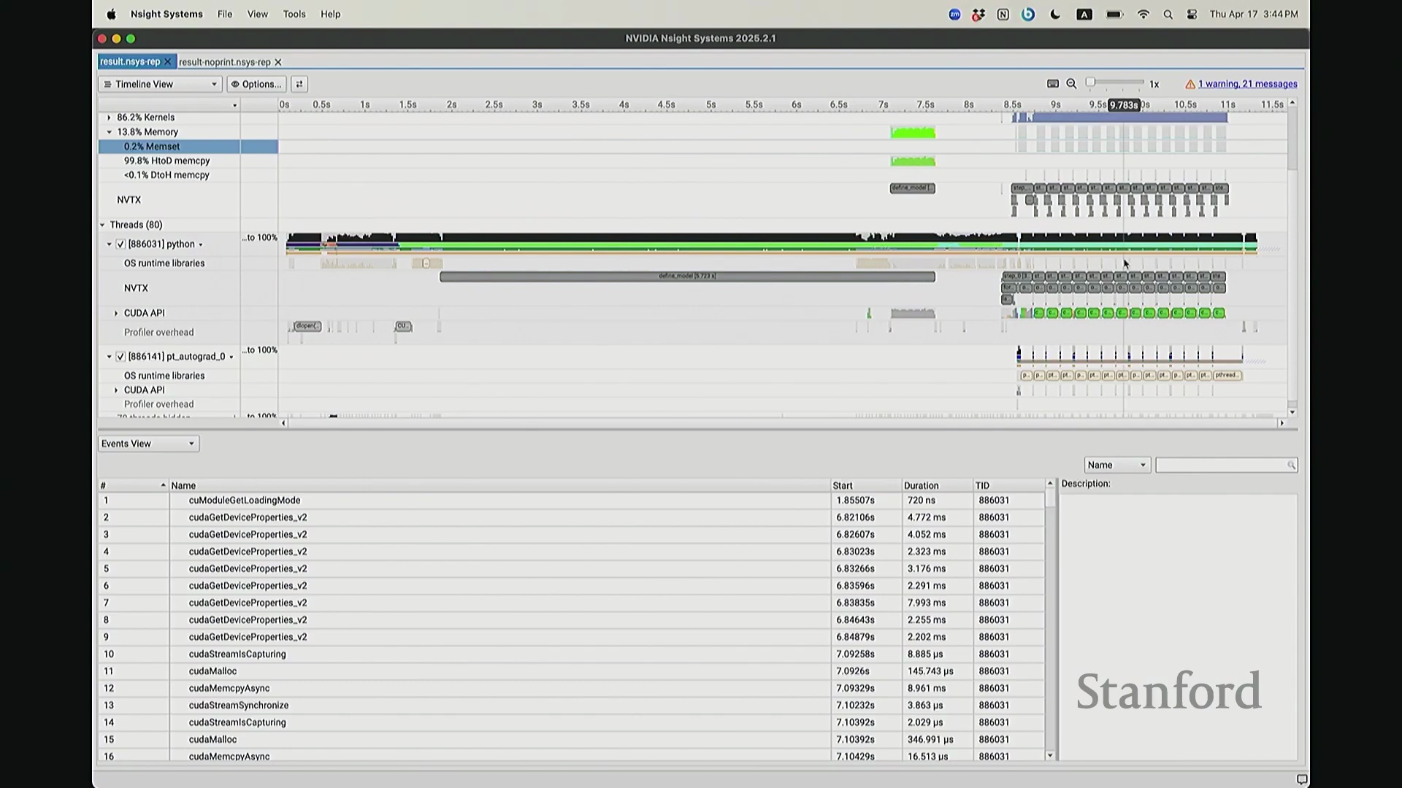Close the result.nsys-rep tab with its X

[x=167, y=62]
